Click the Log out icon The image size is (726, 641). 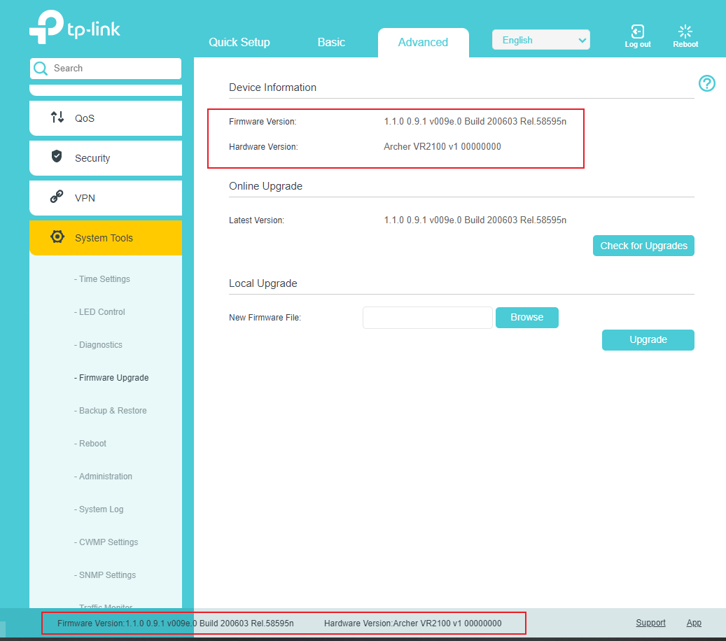pyautogui.click(x=638, y=31)
